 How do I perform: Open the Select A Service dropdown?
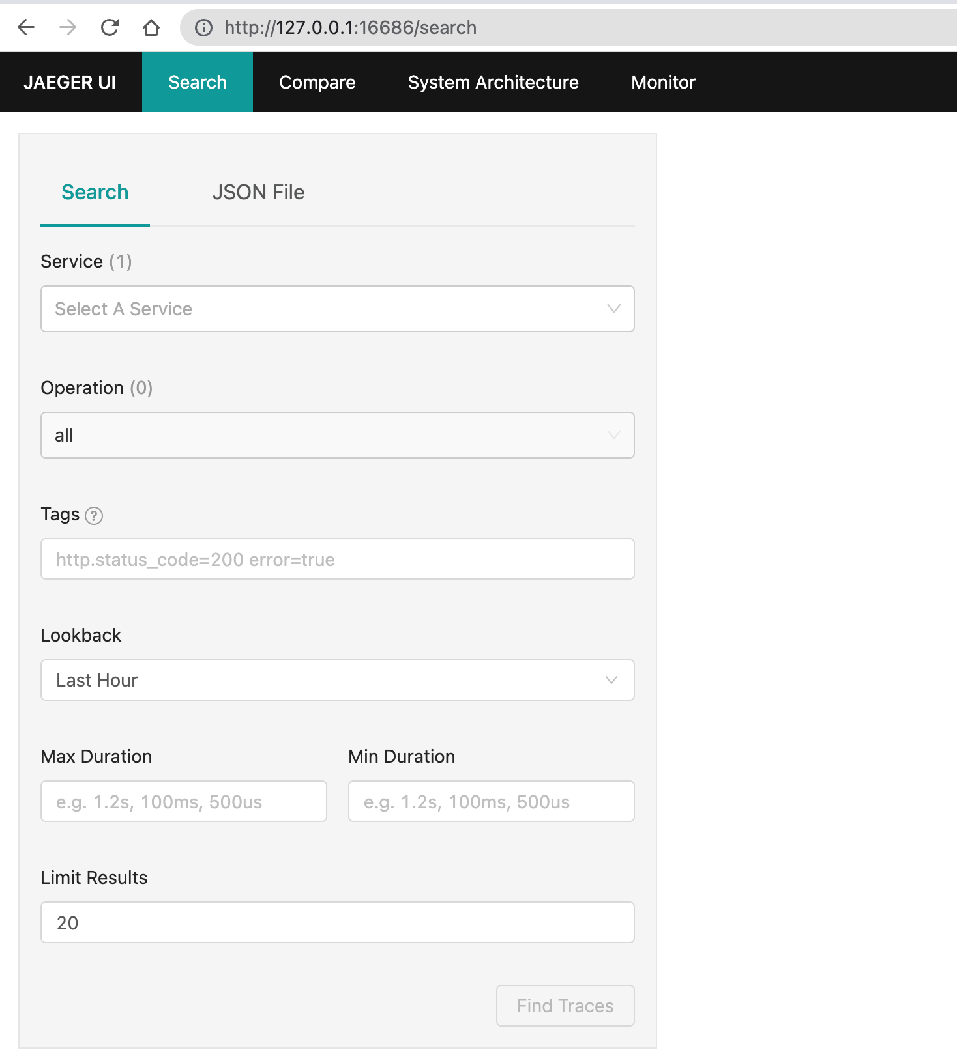pos(338,309)
